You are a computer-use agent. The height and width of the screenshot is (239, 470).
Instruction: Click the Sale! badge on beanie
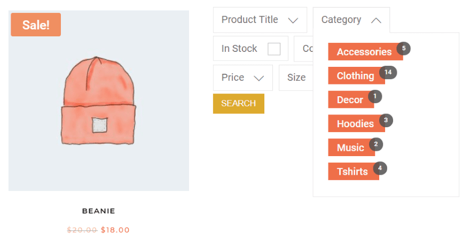(x=36, y=25)
